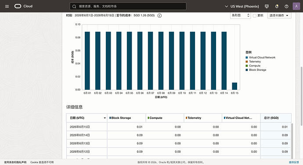This screenshot has width=303, height=165.
Task: Expand the US West (Phoenix) region selector
Action: (242, 7)
